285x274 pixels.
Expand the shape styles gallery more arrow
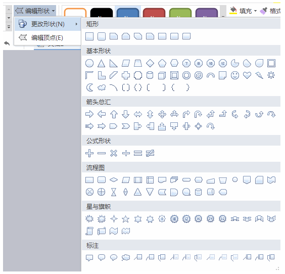click(223, 16)
